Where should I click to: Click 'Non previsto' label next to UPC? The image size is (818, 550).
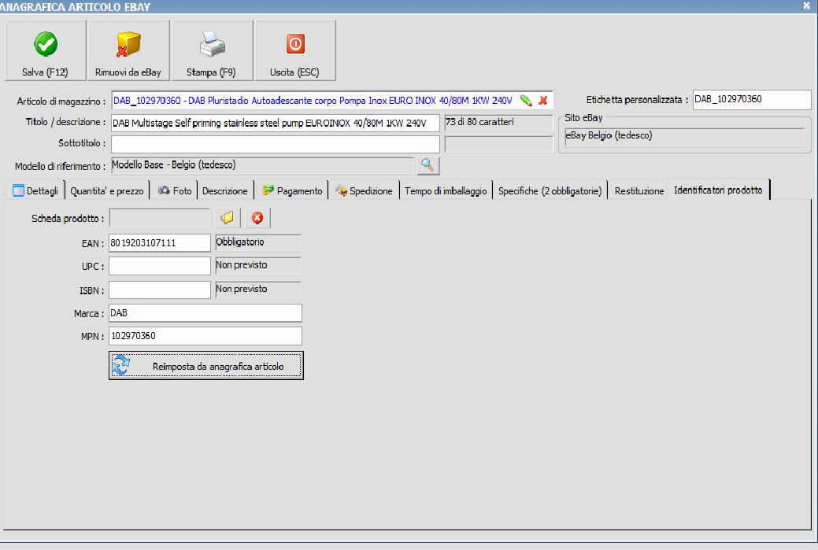[258, 265]
